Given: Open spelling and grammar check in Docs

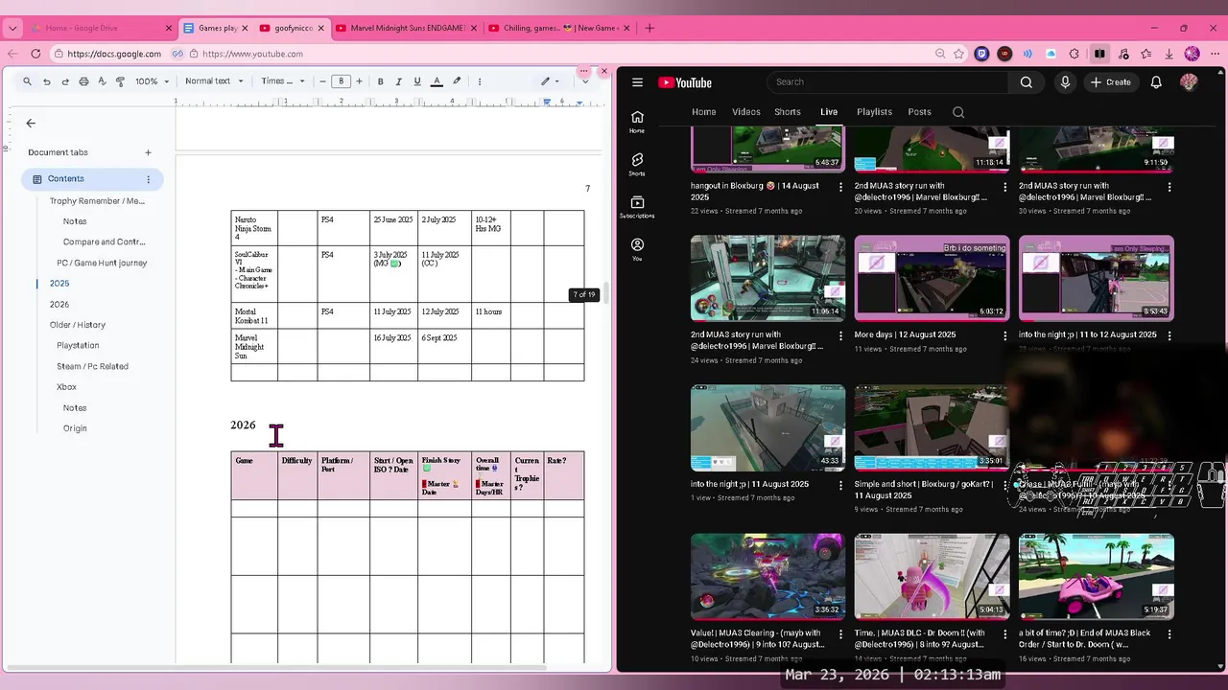Looking at the screenshot, I should coord(102,81).
